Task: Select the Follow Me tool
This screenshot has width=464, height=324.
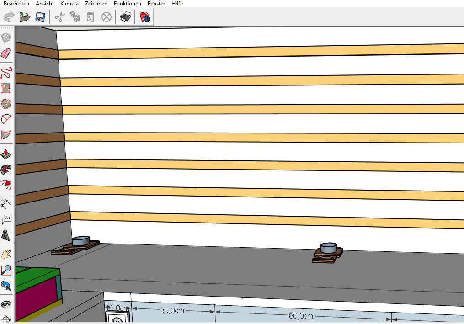Action: (6, 169)
